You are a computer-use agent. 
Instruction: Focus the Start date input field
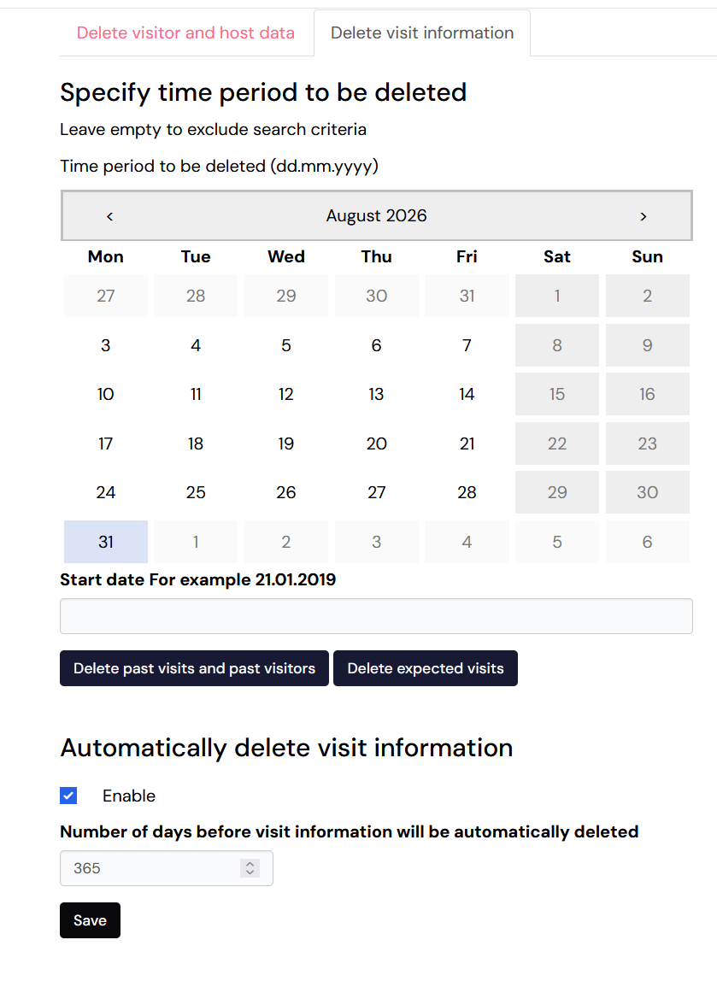377,616
